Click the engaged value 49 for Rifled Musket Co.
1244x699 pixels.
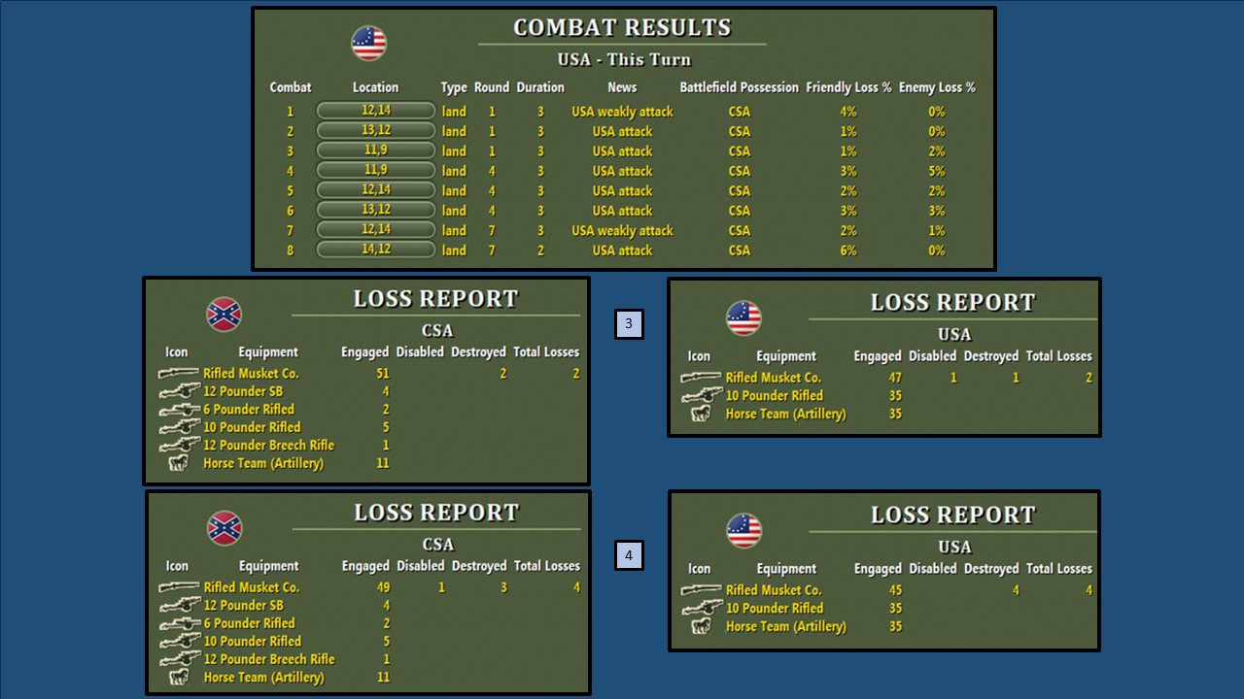(x=382, y=586)
